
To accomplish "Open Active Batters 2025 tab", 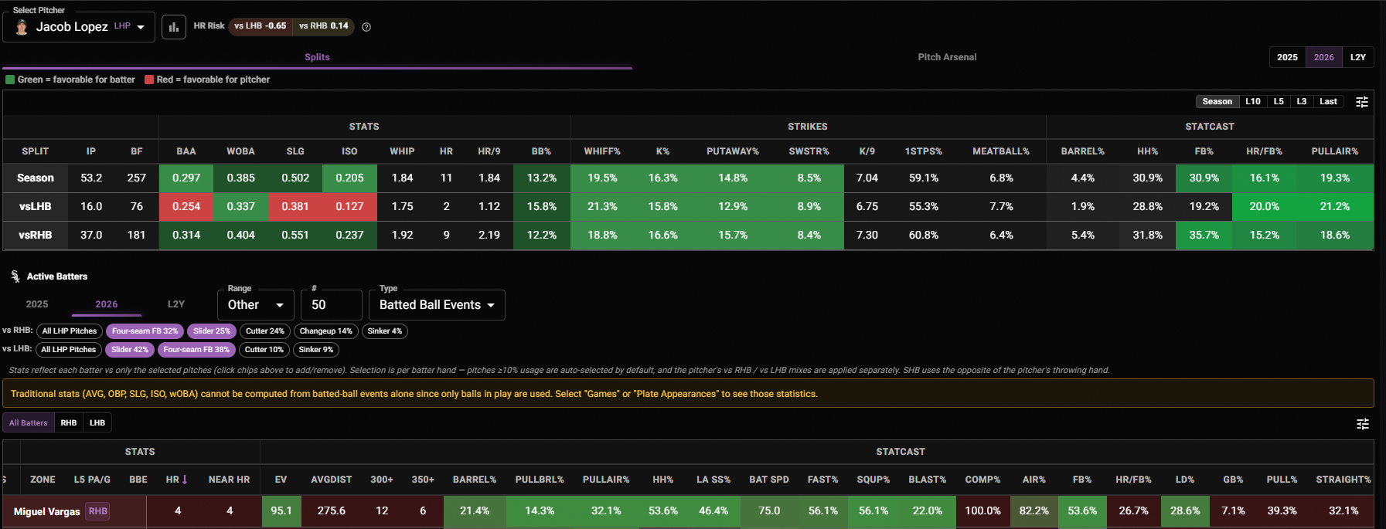I will tap(37, 304).
